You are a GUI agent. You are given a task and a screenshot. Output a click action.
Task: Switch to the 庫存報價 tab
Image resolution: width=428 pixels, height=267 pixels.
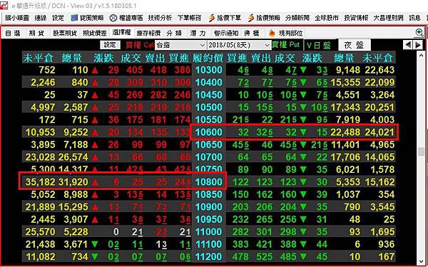[x=149, y=34]
